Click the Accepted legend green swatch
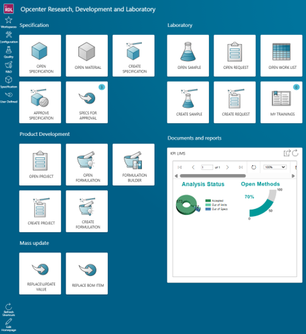 coord(208,201)
